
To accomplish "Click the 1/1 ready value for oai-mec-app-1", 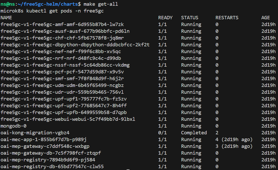I will (x=162, y=139).
